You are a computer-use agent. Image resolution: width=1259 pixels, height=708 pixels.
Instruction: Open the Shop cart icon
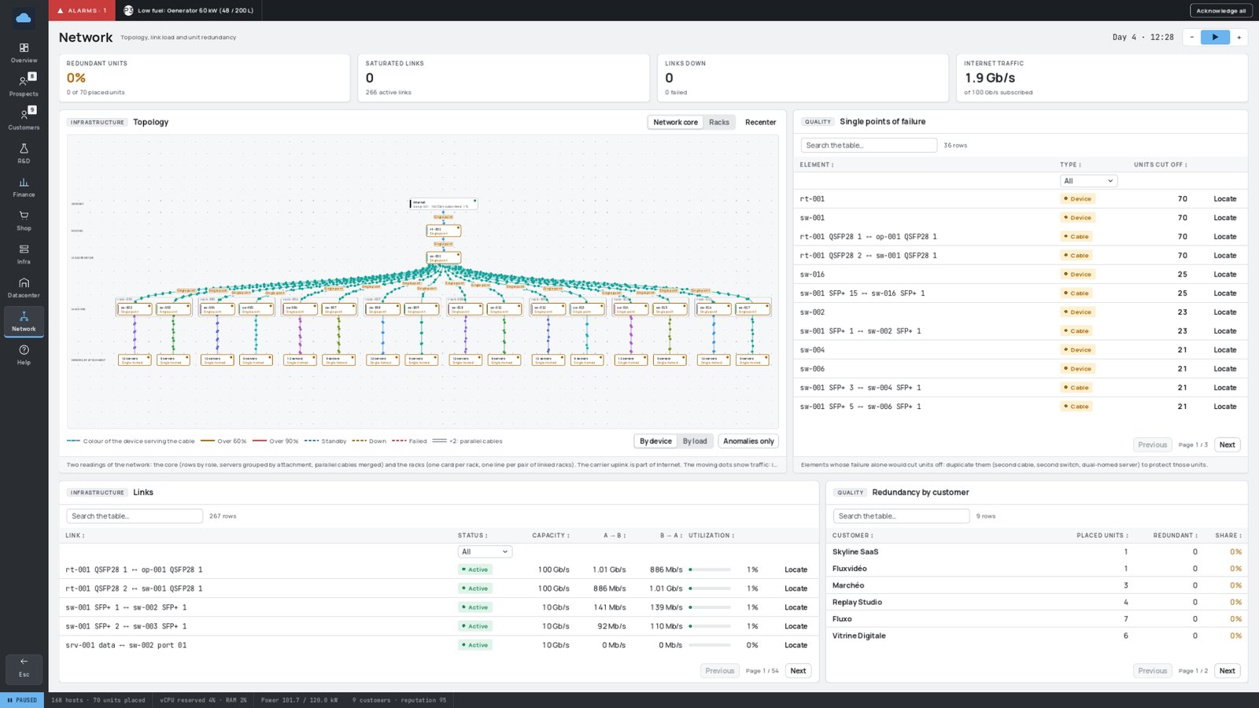[24, 216]
